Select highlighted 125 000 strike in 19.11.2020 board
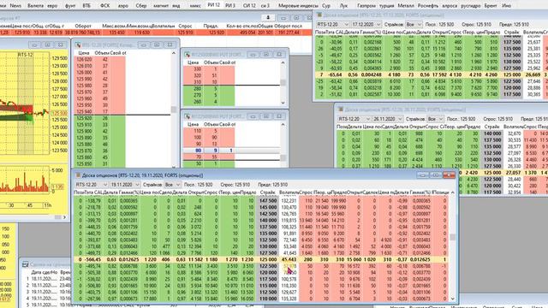Image resolution: width=548 pixels, height=308 pixels. click(x=267, y=259)
